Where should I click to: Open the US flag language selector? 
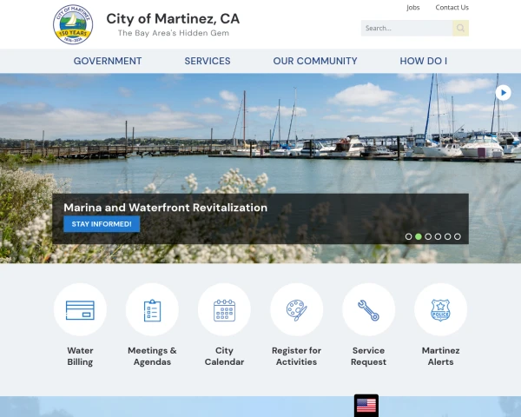pyautogui.click(x=366, y=406)
